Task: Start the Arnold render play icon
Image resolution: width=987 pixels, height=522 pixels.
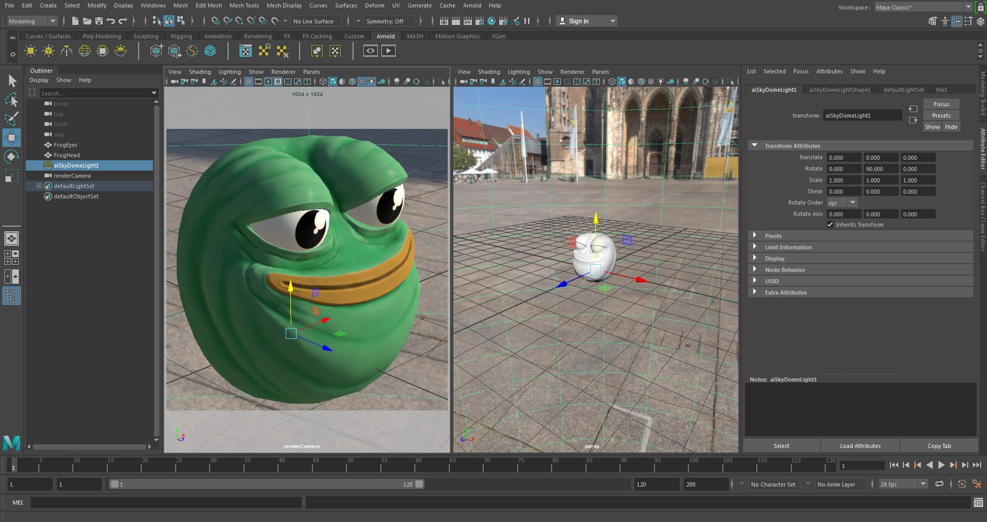Action: [x=389, y=51]
